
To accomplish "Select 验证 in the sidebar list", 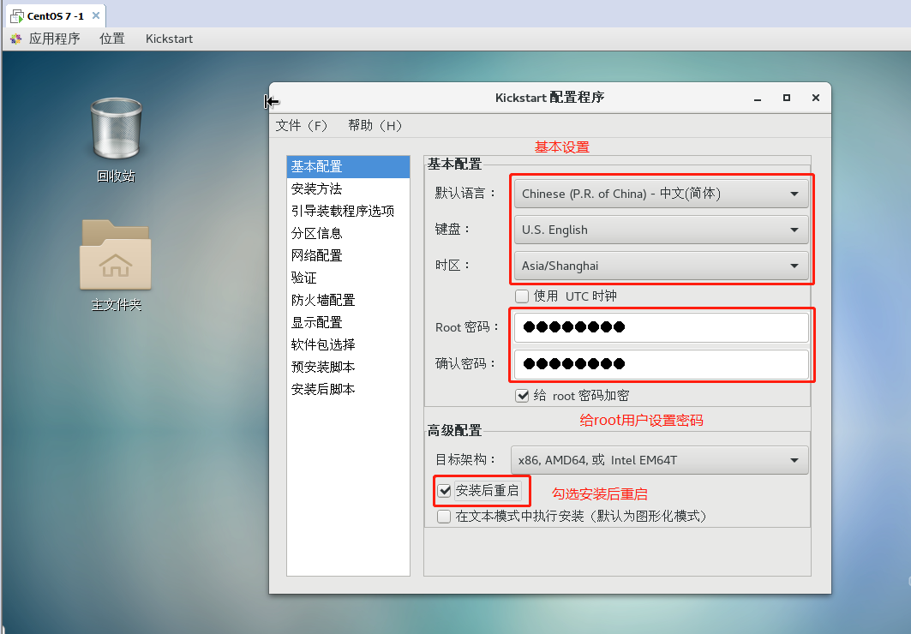I will pyautogui.click(x=348, y=278).
